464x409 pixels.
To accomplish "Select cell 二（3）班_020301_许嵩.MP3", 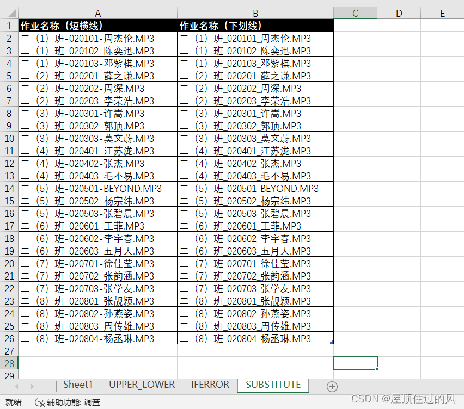I will click(x=255, y=114).
